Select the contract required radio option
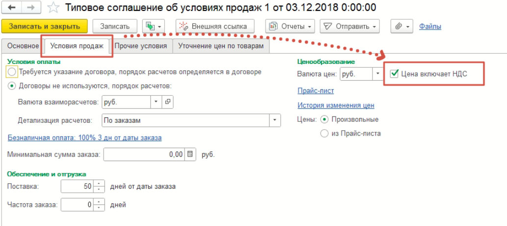The height and width of the screenshot is (226, 507). click(x=12, y=72)
